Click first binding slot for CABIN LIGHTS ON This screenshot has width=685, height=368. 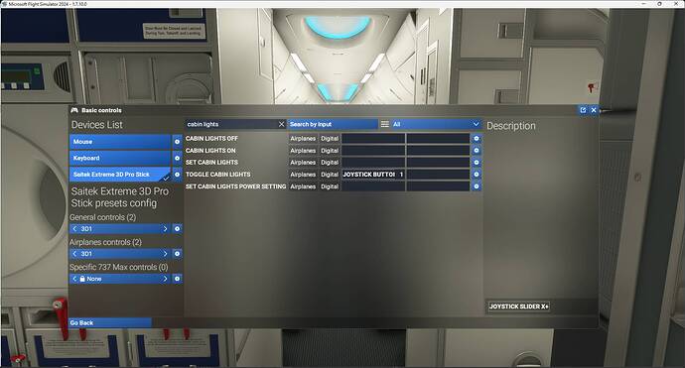pyautogui.click(x=373, y=150)
